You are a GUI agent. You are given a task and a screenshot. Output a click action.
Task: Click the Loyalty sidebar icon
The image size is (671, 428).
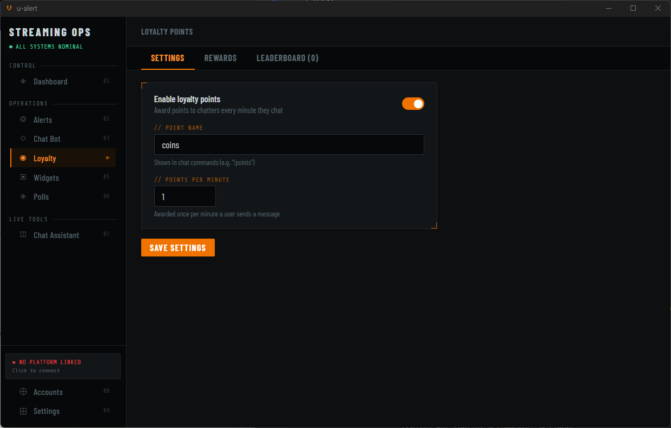(23, 158)
